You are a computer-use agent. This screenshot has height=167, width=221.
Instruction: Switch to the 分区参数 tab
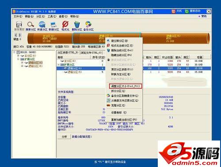[68, 53]
